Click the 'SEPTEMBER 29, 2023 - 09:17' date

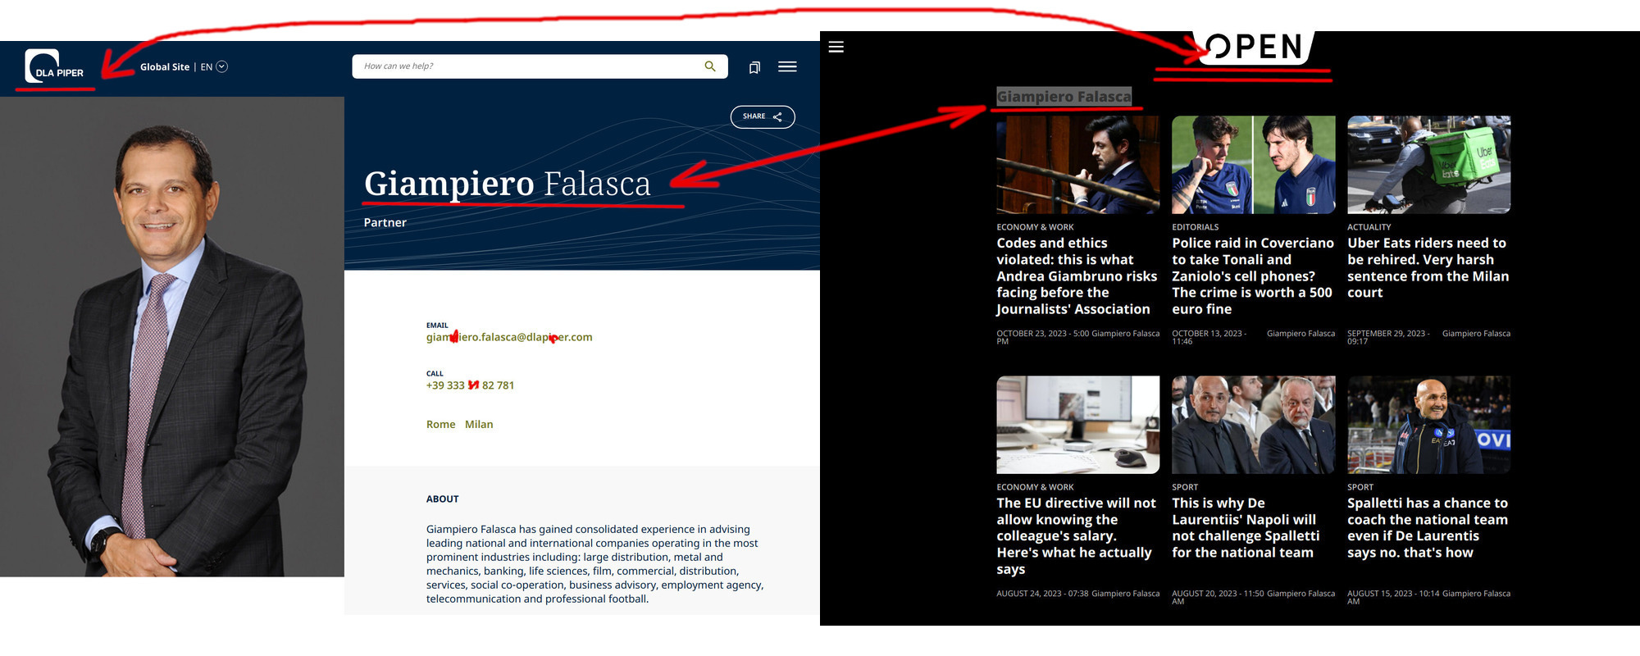click(x=1387, y=337)
